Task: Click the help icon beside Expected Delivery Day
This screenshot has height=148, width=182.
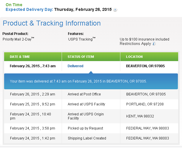Action: 115,10
